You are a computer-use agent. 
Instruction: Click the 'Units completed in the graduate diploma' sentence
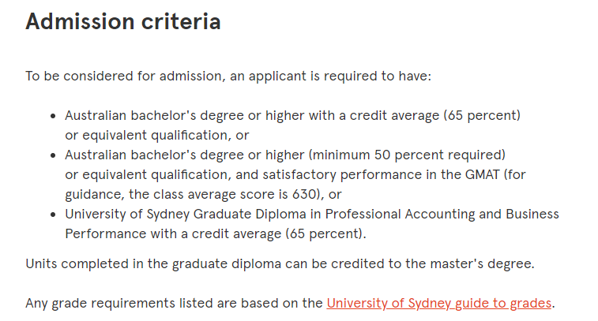pyautogui.click(x=280, y=264)
